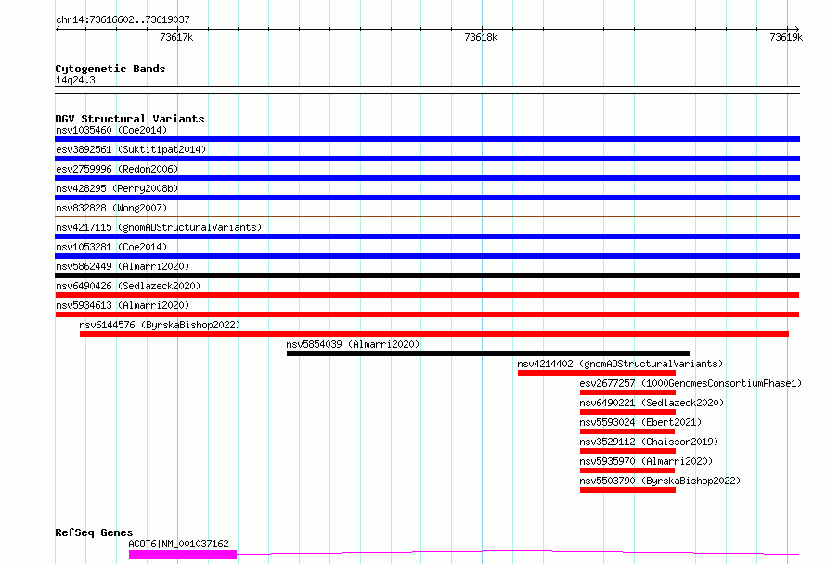Open nsv5854039 (Almarri2020) label
This screenshot has width=826, height=564.
tap(353, 344)
